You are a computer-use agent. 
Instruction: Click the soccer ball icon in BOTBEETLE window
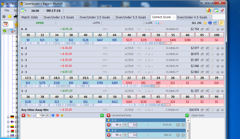4,16
